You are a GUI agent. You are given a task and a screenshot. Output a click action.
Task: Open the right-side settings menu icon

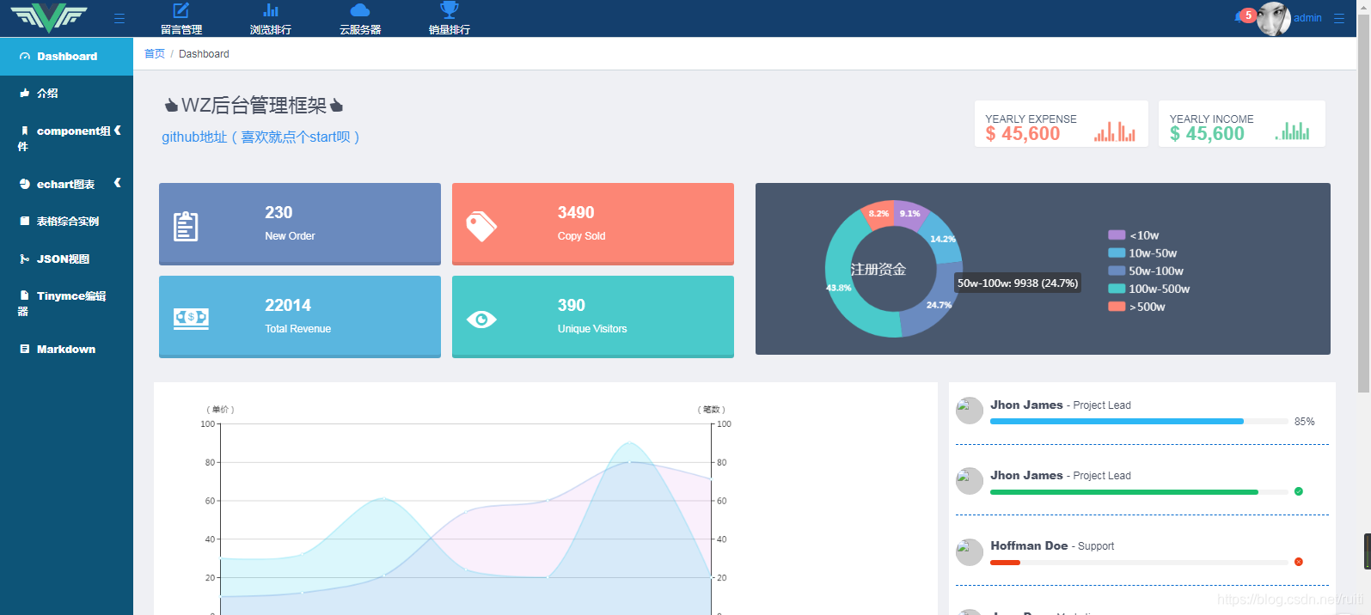point(1339,18)
